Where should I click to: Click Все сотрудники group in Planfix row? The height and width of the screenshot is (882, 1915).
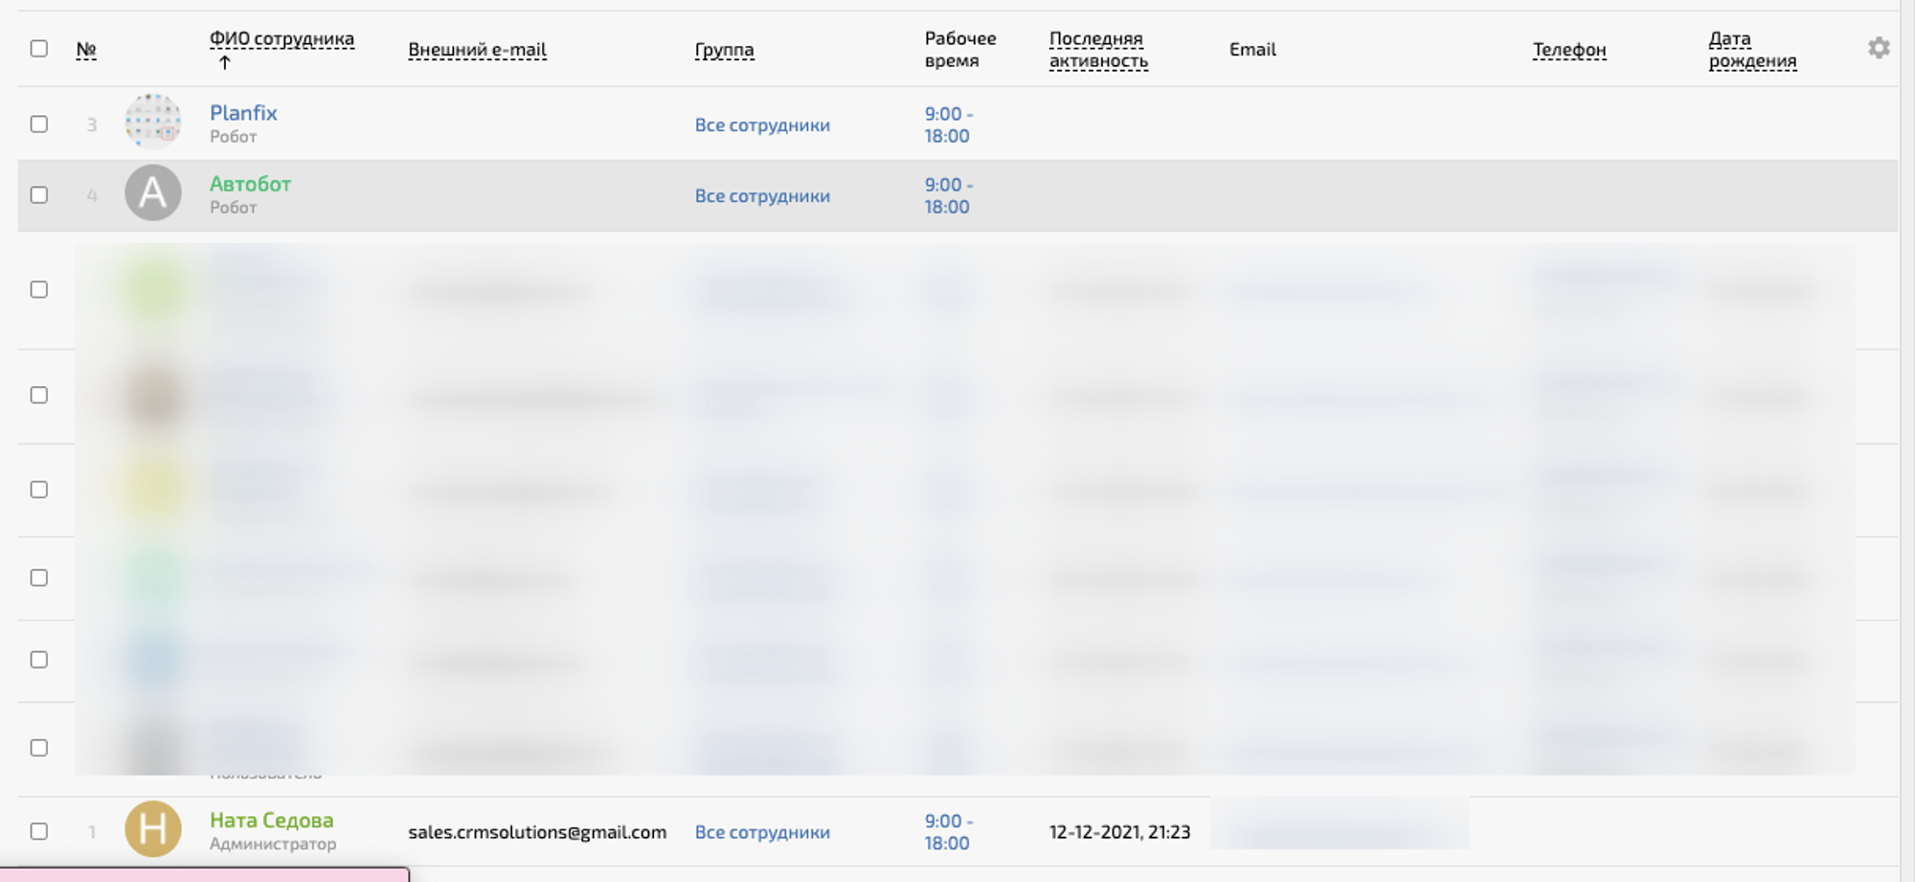[762, 125]
